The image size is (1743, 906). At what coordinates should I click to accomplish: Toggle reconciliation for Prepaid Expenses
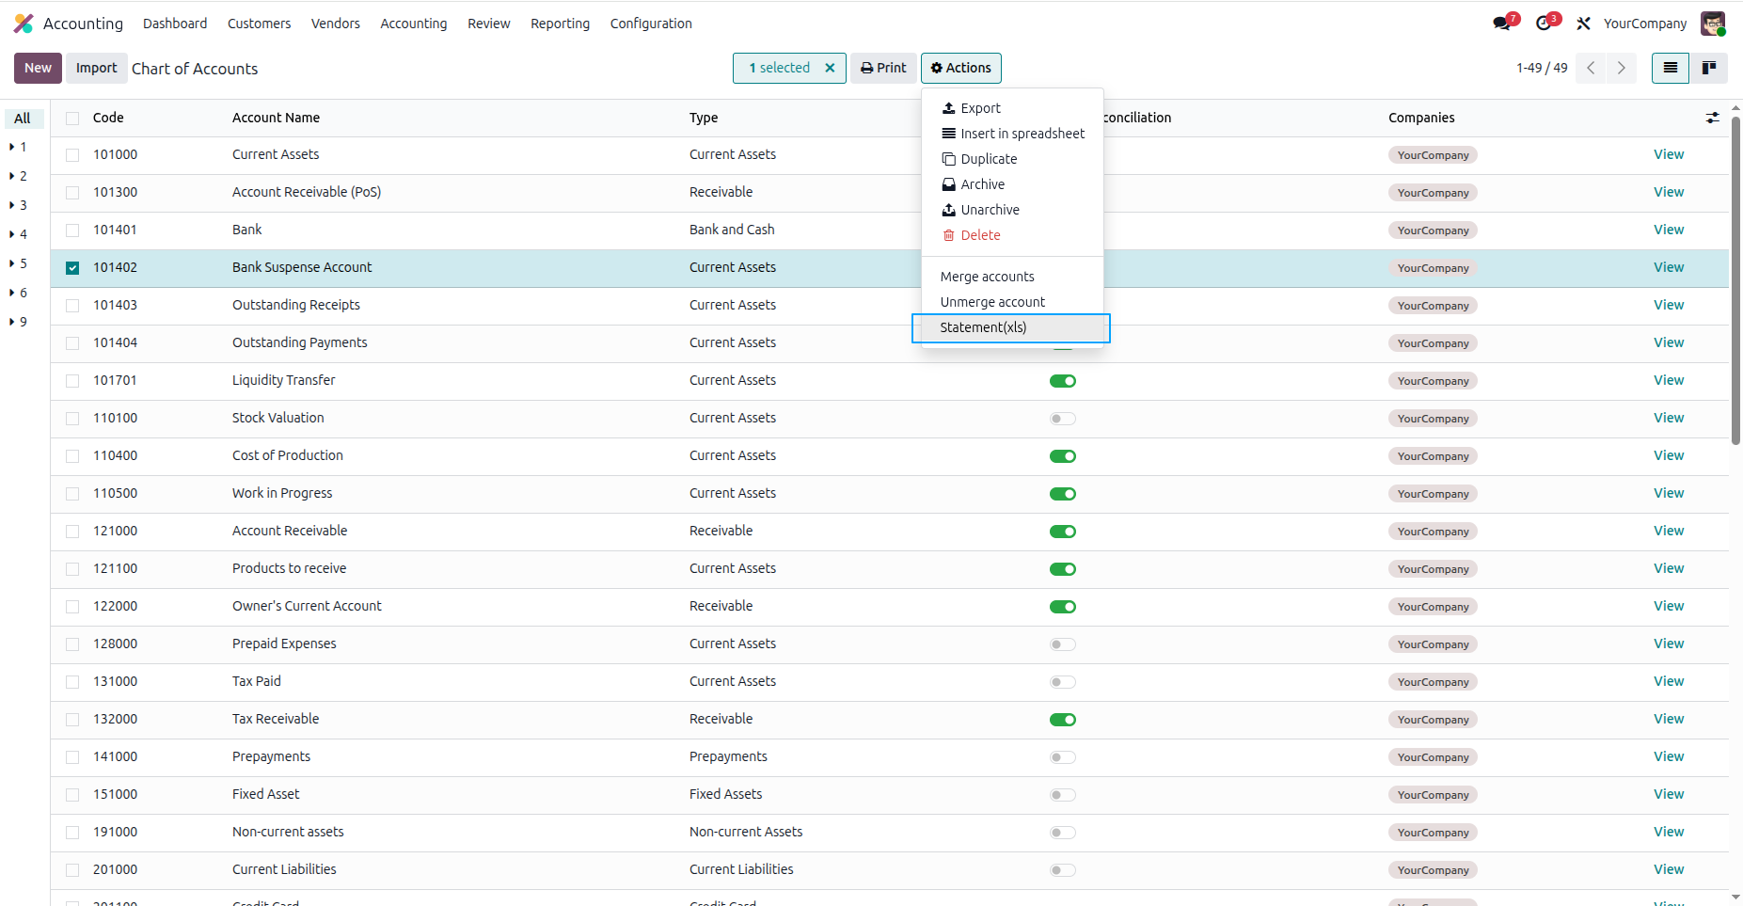coord(1063,644)
